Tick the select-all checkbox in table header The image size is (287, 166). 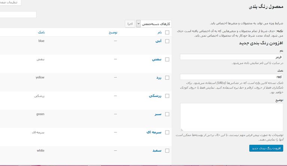click(167, 33)
